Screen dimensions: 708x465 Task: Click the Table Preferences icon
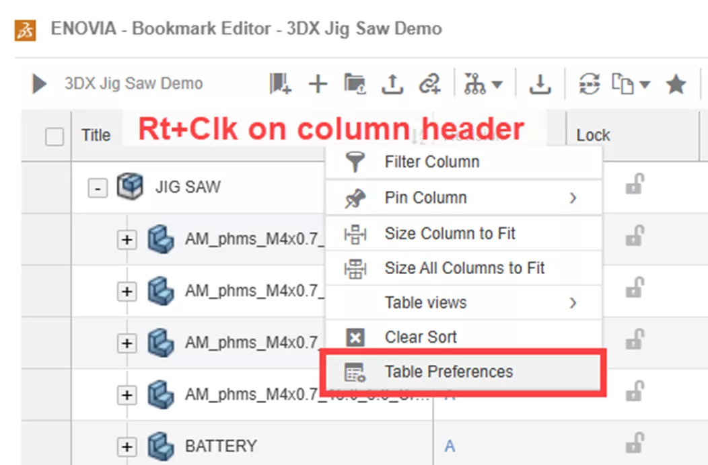click(x=355, y=372)
